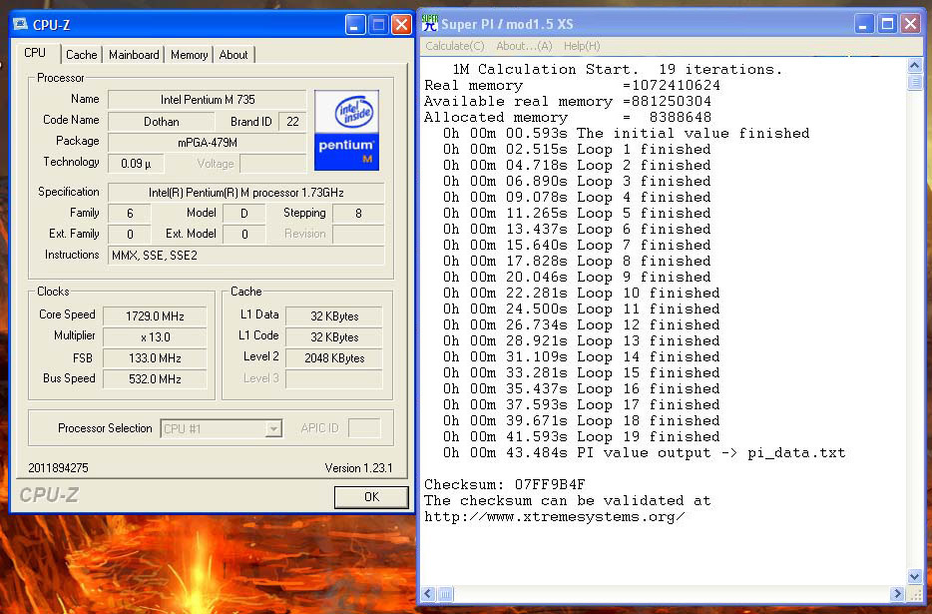The width and height of the screenshot is (932, 614).
Task: Click the Intel Inside Pentium M logo
Action: click(x=346, y=131)
